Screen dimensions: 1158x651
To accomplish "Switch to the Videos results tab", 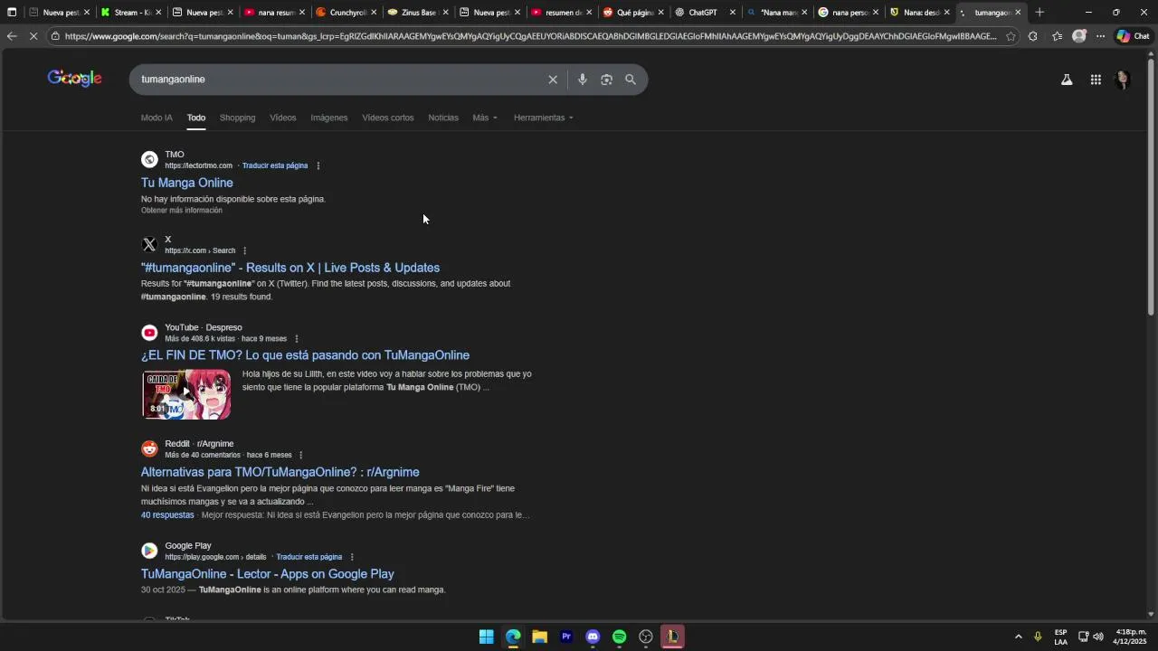I will (x=283, y=118).
